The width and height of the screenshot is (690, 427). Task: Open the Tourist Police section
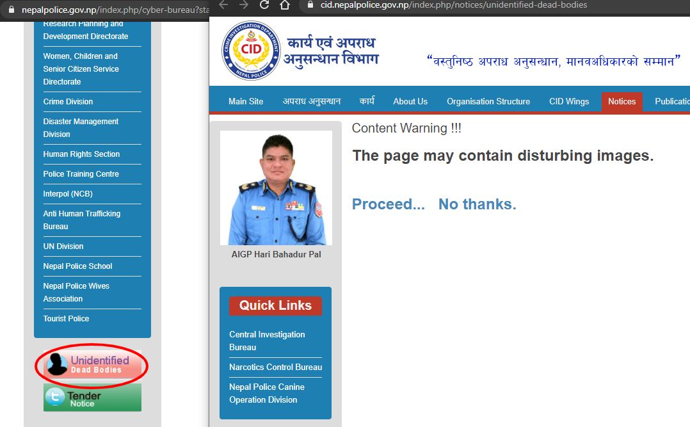tap(66, 318)
